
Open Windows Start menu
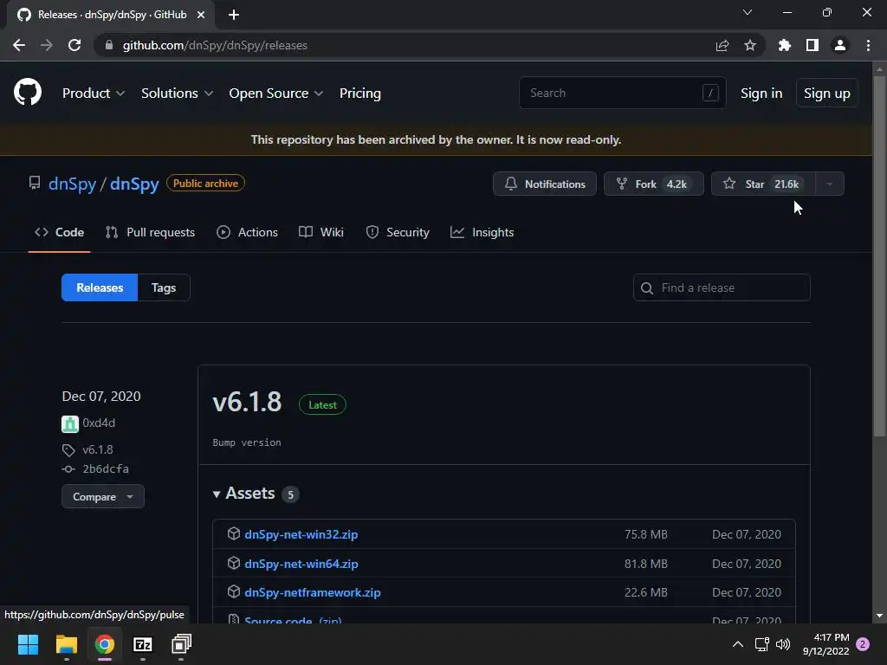click(28, 644)
